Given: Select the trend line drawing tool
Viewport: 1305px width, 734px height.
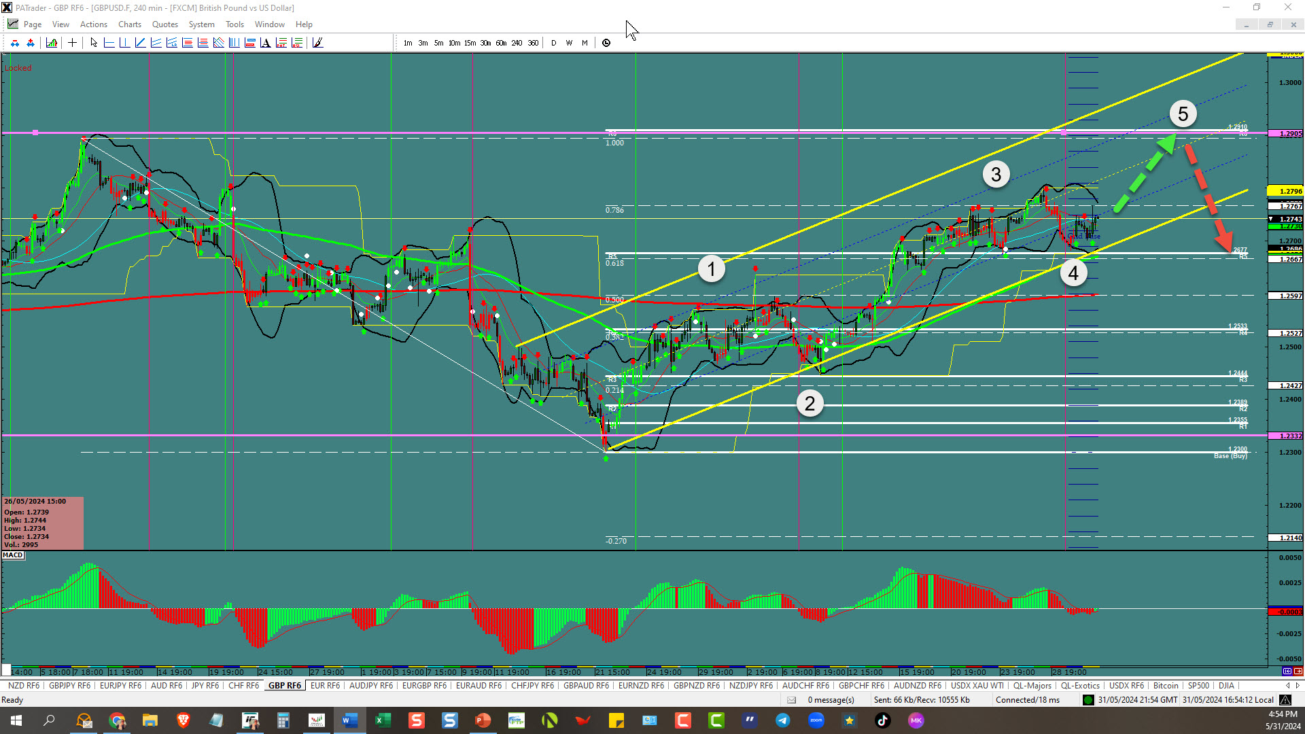Looking at the screenshot, I should [x=141, y=43].
